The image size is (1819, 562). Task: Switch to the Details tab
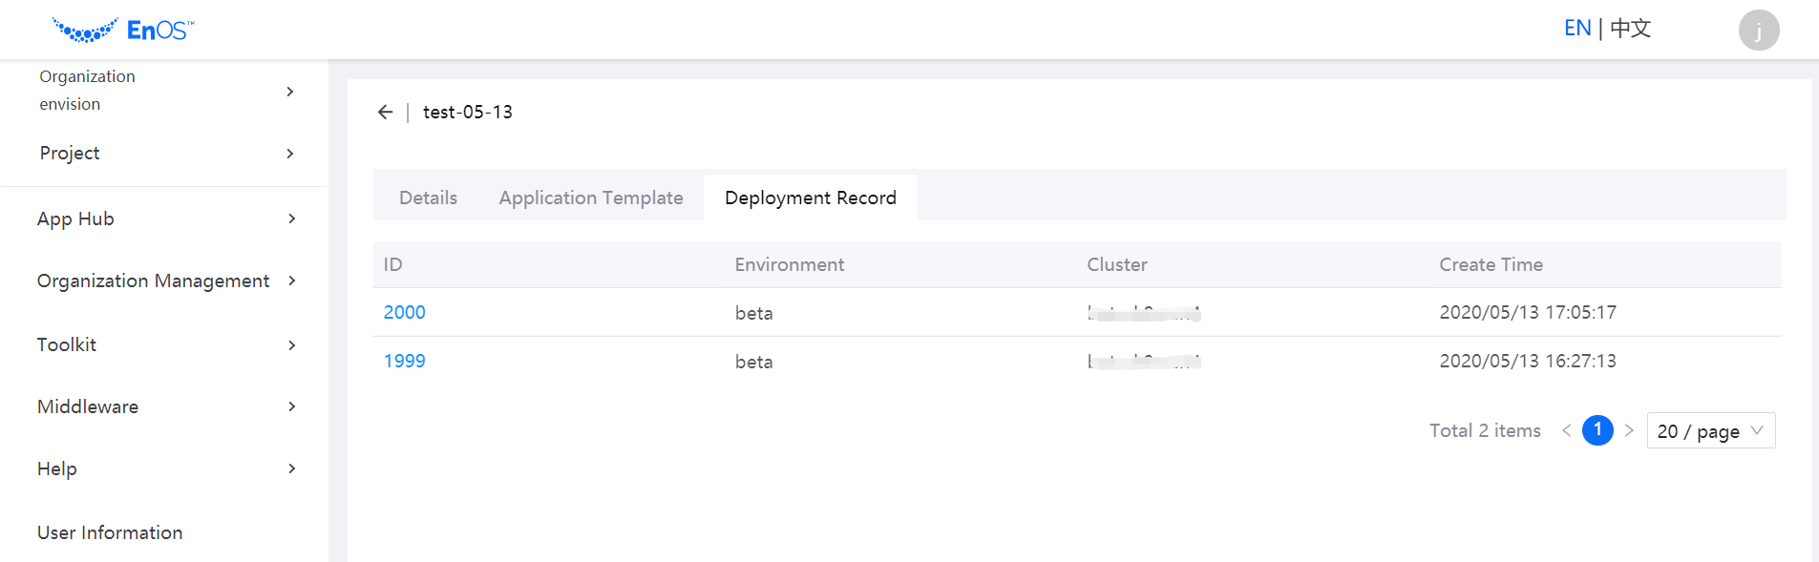tap(428, 198)
